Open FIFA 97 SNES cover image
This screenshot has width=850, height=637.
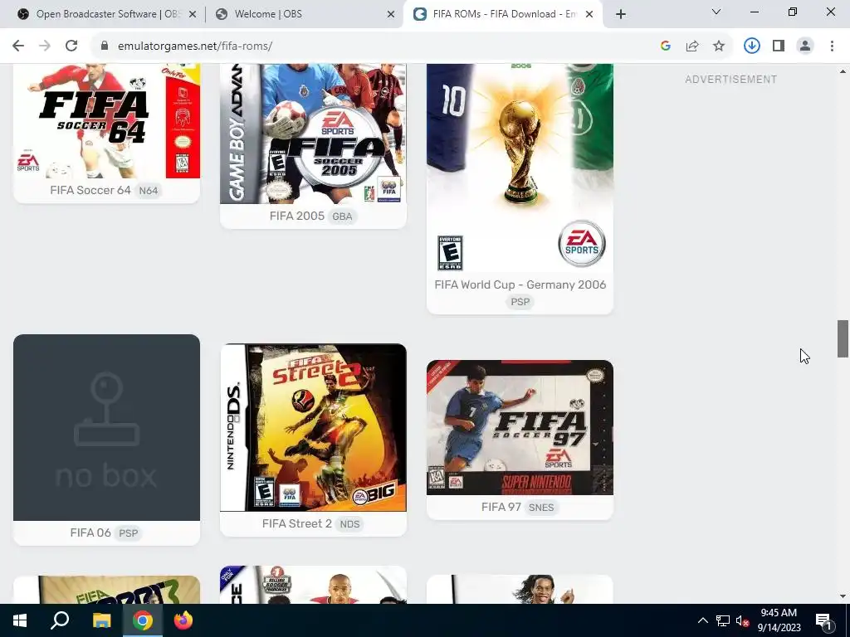pos(520,427)
